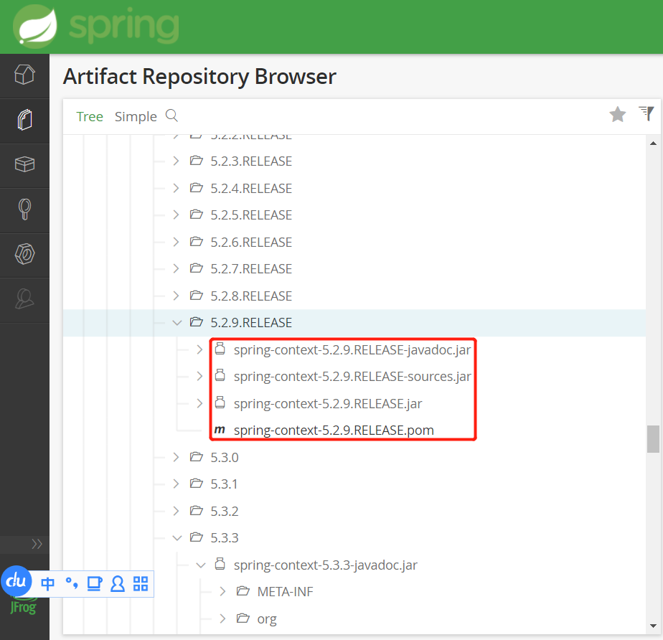Click jar icon of spring-context-5.2.9.RELEASE-javadoc.jar
This screenshot has width=663, height=640.
(x=220, y=349)
